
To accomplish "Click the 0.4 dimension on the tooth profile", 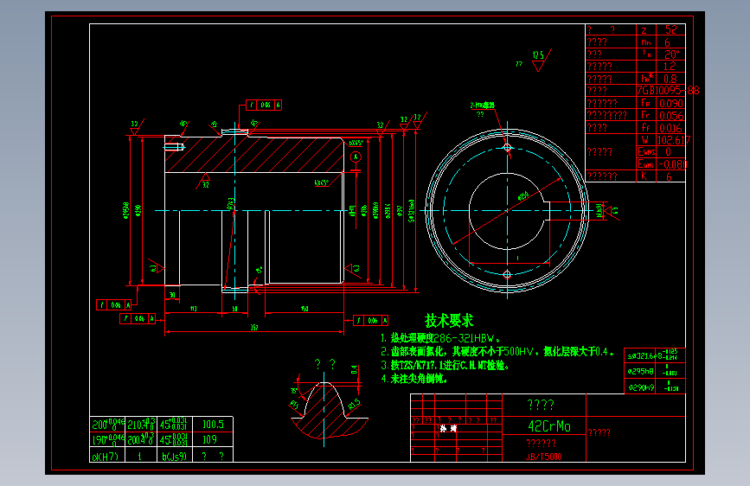I will pyautogui.click(x=355, y=369).
